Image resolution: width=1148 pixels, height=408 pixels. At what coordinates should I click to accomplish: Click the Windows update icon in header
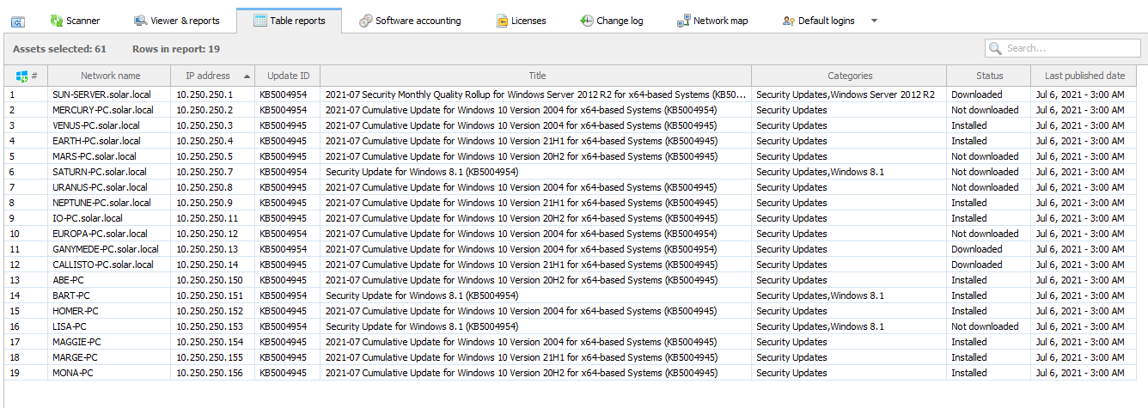click(22, 76)
